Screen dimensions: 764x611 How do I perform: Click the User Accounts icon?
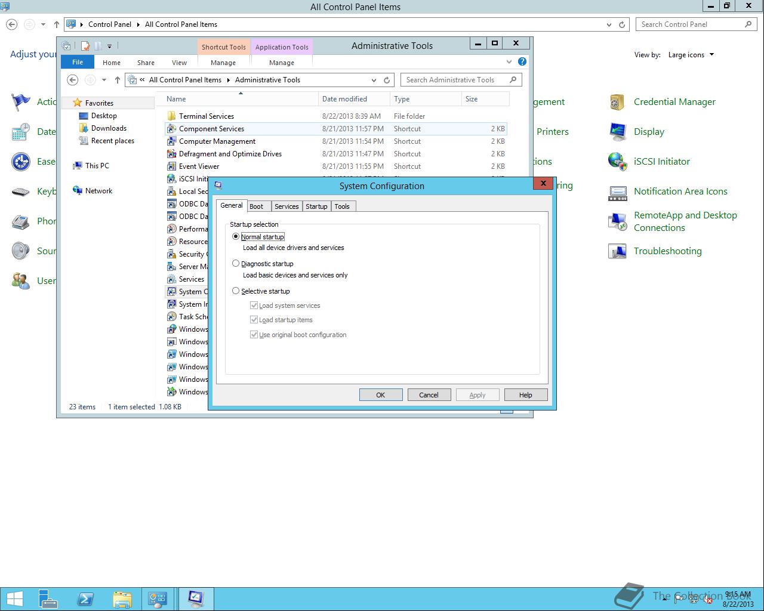(x=21, y=281)
